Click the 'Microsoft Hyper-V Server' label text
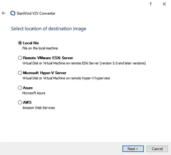Screen dimensions: 171x155 [45, 73]
